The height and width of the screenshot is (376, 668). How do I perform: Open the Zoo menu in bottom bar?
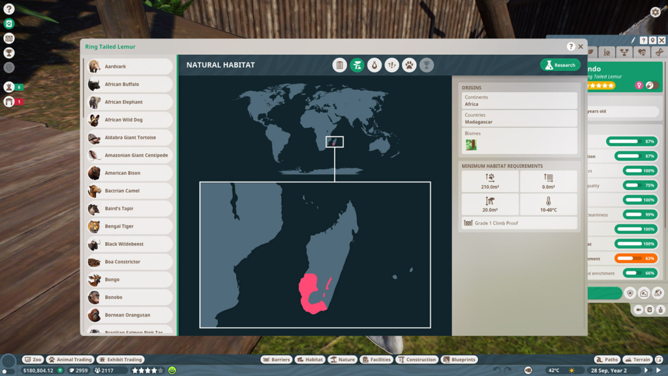[x=33, y=360]
